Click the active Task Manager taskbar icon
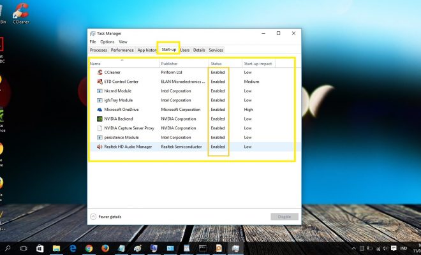Screen dimensions: 421x255 (x=235, y=248)
